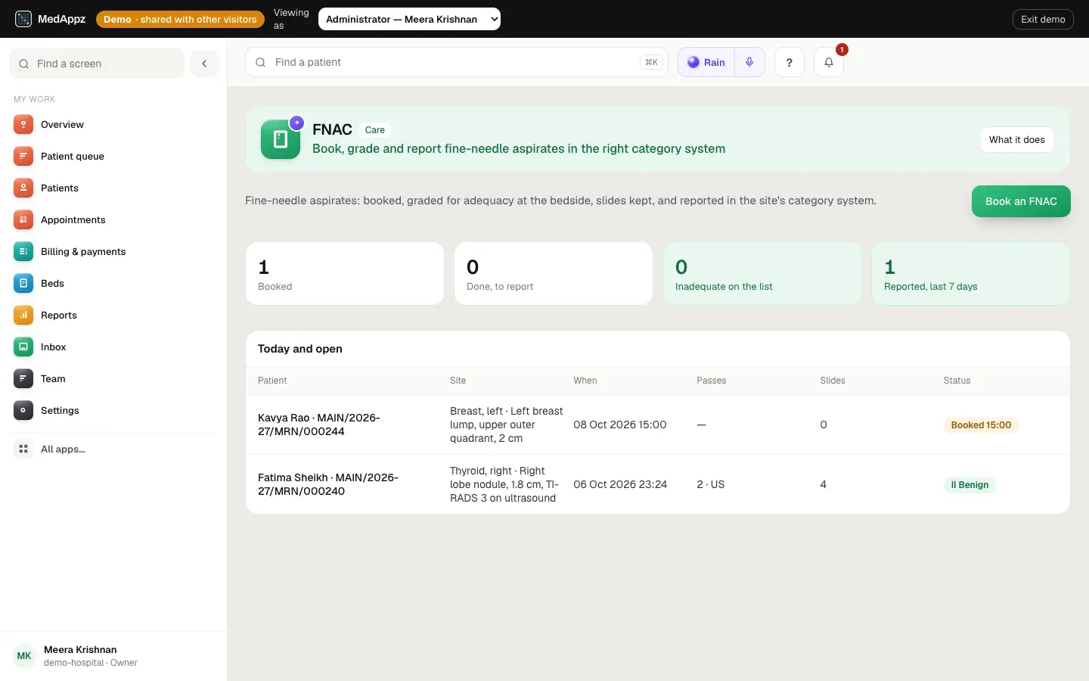The height and width of the screenshot is (681, 1089).
Task: Go to the Patients icon
Action: click(x=23, y=188)
